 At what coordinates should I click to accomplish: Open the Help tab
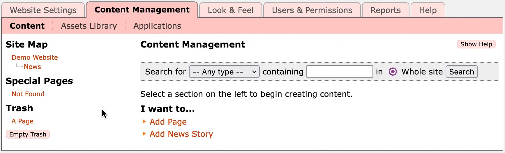[x=428, y=10]
